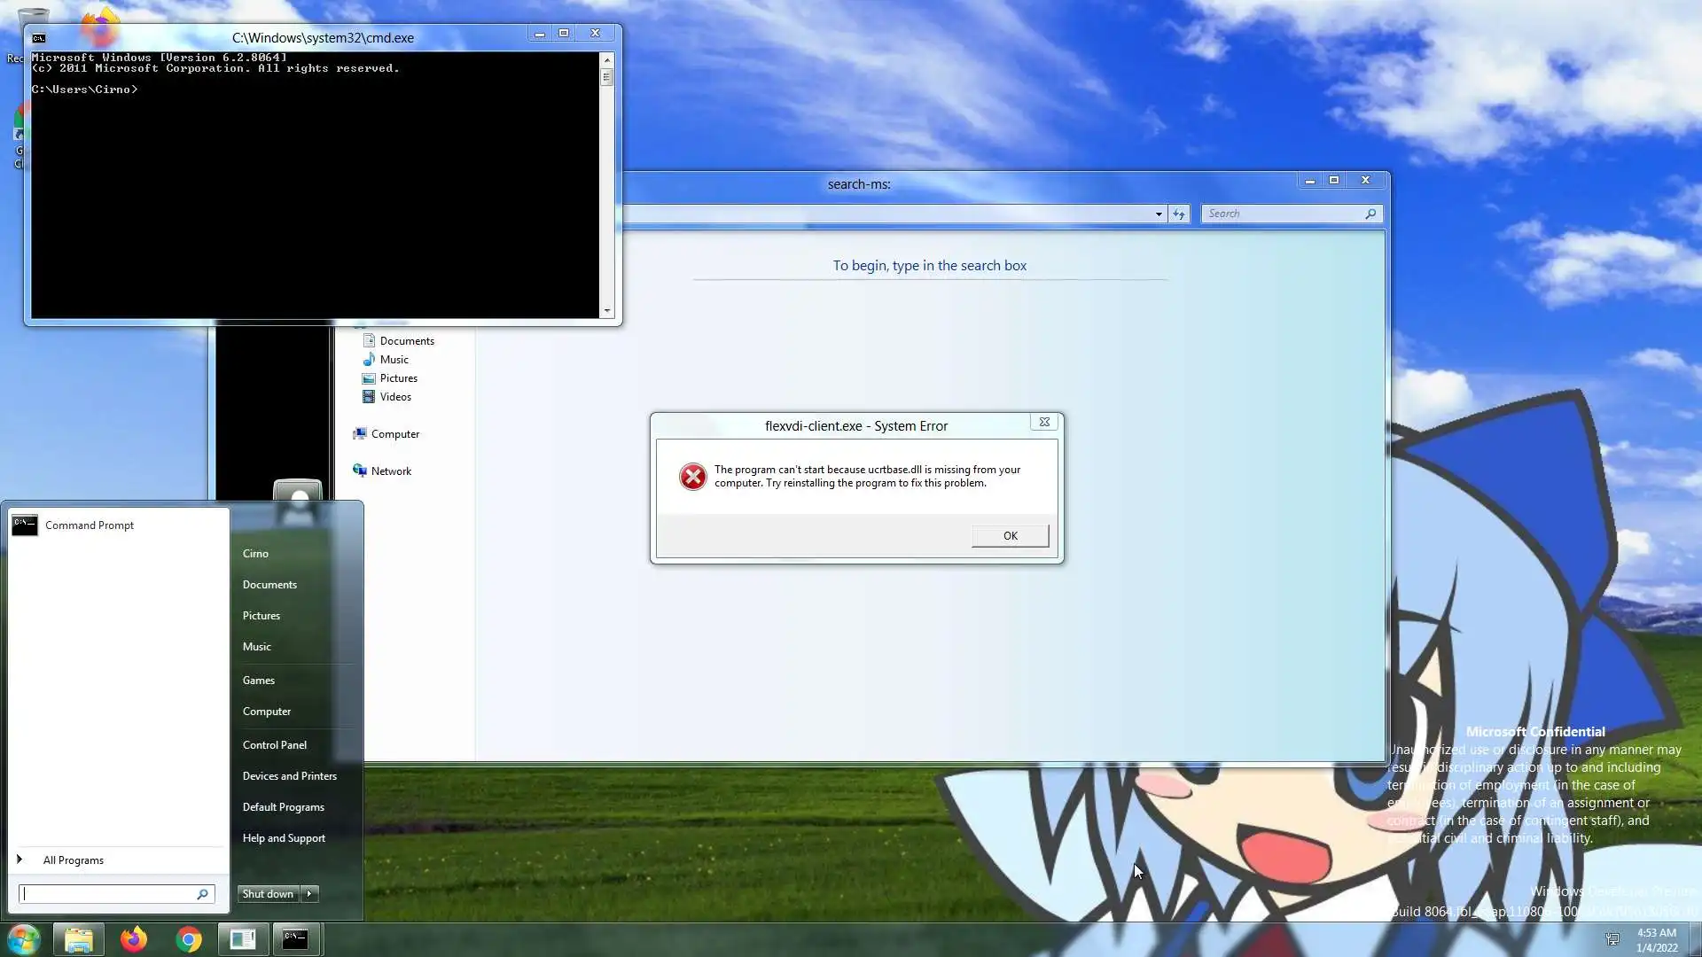Click the refresh icon beside address bar
This screenshot has width=1702, height=957.
[x=1178, y=214]
